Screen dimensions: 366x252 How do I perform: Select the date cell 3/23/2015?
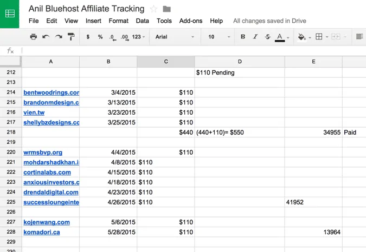click(108, 112)
